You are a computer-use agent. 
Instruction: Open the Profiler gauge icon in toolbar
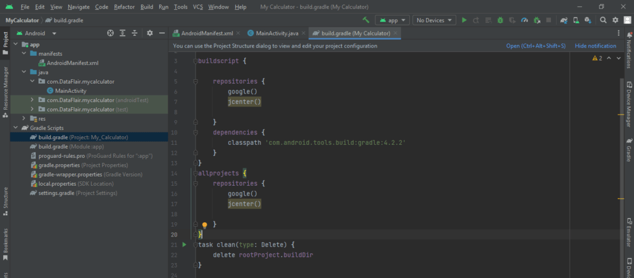[524, 20]
